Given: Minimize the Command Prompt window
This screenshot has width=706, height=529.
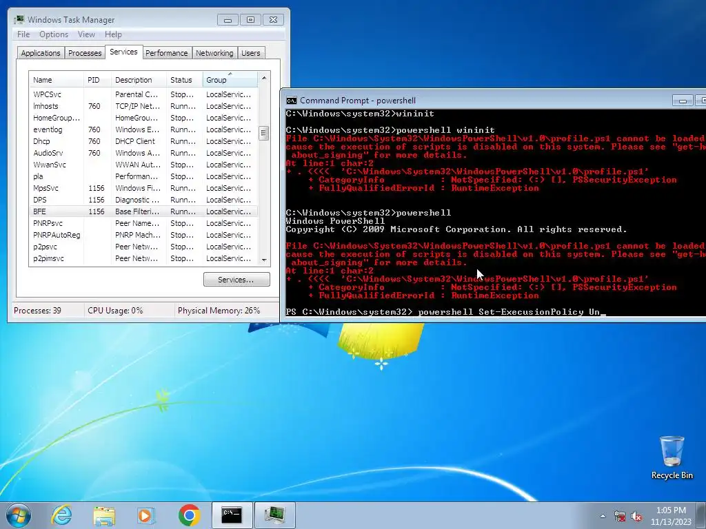Looking at the screenshot, I should 683,101.
